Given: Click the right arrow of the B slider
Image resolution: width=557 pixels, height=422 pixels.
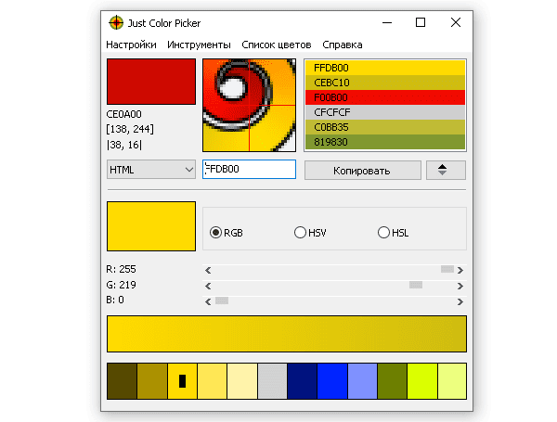Looking at the screenshot, I should pyautogui.click(x=460, y=301).
